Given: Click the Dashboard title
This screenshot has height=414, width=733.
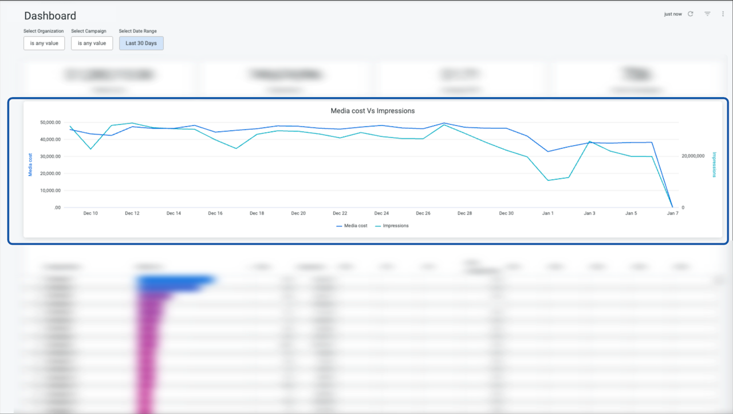Looking at the screenshot, I should (x=50, y=15).
